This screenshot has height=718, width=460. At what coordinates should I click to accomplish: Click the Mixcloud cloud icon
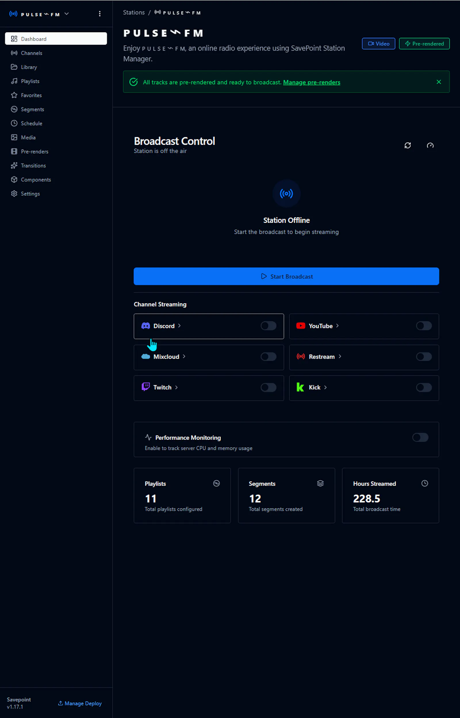tap(145, 356)
